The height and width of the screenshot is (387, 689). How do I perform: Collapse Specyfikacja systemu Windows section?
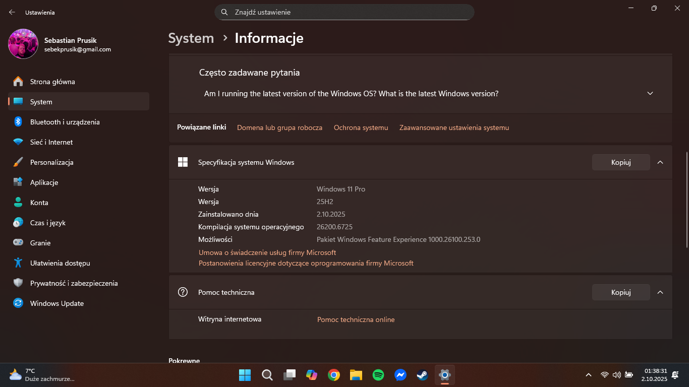(x=660, y=162)
